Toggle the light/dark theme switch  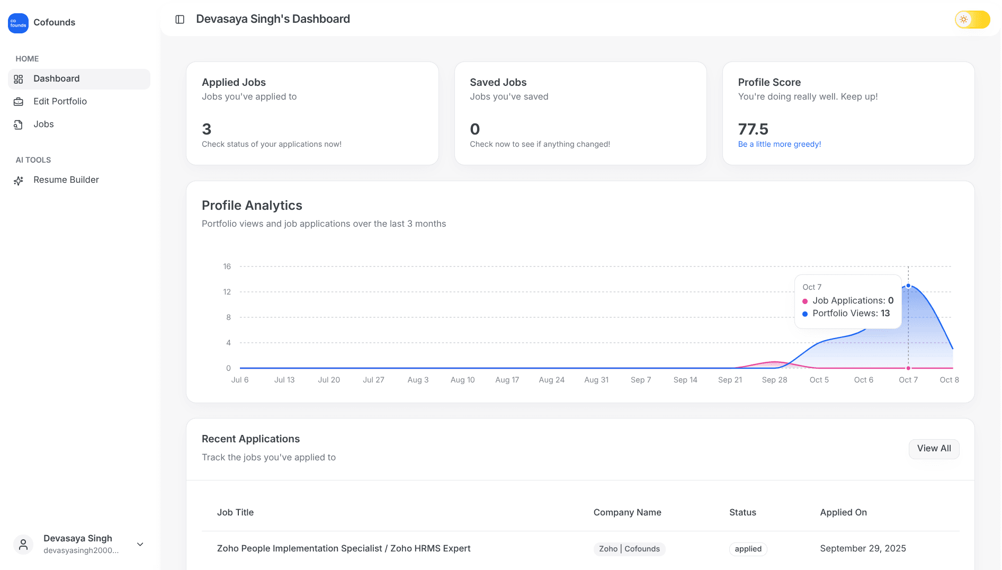tap(972, 20)
